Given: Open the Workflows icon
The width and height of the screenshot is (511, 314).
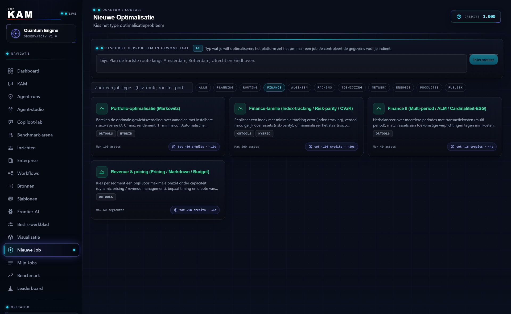Looking at the screenshot, I should (x=10, y=173).
